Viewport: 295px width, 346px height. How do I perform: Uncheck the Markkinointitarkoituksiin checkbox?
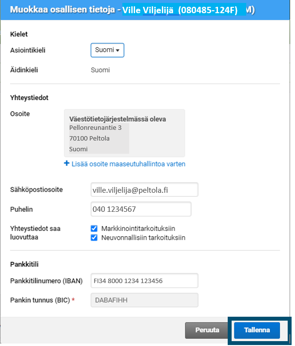pyautogui.click(x=94, y=228)
